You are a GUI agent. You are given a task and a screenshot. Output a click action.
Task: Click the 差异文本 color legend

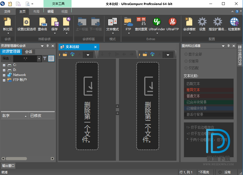[x=208, y=90]
